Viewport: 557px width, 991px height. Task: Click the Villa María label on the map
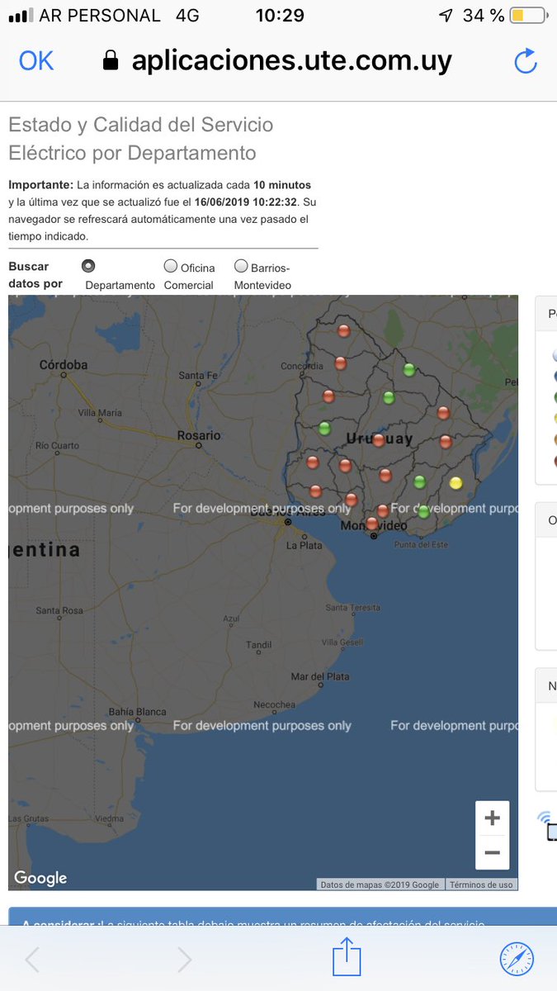[x=99, y=412]
